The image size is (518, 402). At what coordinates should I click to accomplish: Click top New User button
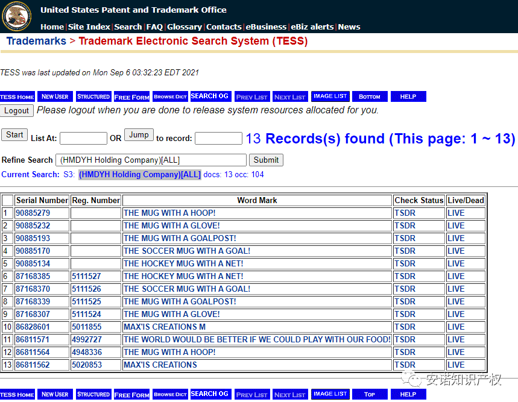click(55, 96)
